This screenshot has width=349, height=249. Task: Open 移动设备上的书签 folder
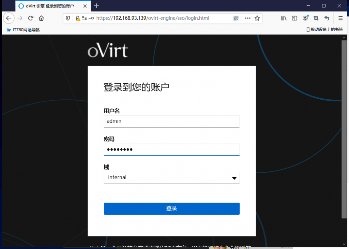click(x=324, y=30)
